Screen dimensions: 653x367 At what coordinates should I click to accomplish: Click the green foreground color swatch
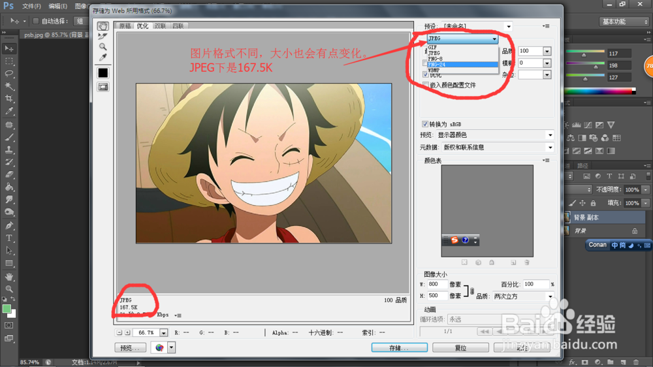[7, 309]
